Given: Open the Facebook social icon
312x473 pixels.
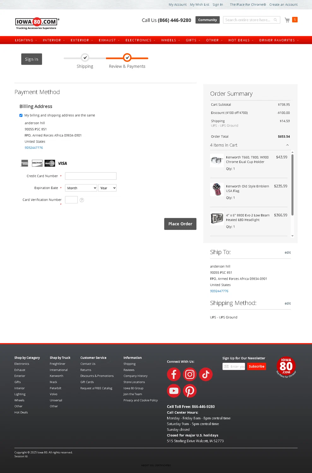Looking at the screenshot, I should point(174,374).
